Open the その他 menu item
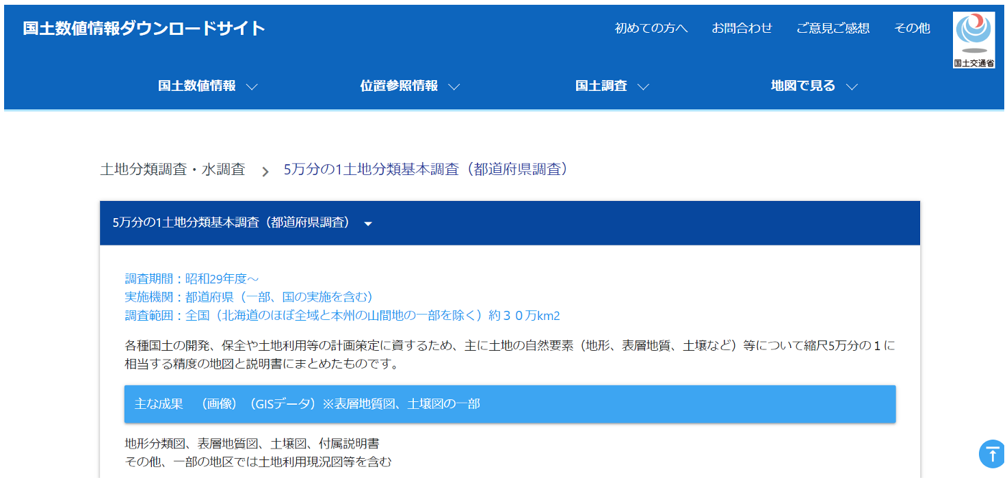The image size is (1007, 495). tap(912, 28)
